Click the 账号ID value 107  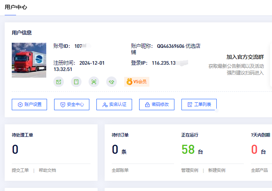coord(78,46)
